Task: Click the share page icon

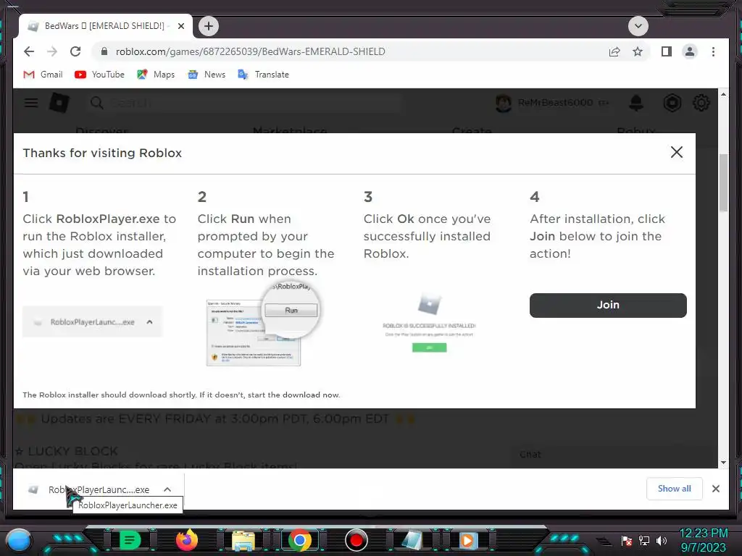Action: click(x=614, y=51)
